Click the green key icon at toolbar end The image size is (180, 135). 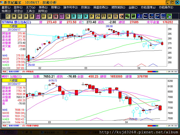point(169,16)
